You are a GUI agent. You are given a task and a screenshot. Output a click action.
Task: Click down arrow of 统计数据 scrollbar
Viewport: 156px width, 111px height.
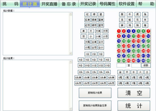tap(71, 53)
